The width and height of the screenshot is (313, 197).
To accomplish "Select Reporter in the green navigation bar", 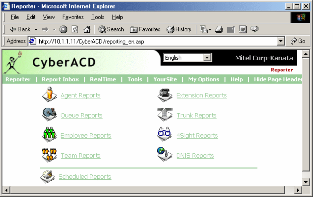I will (x=18, y=79).
